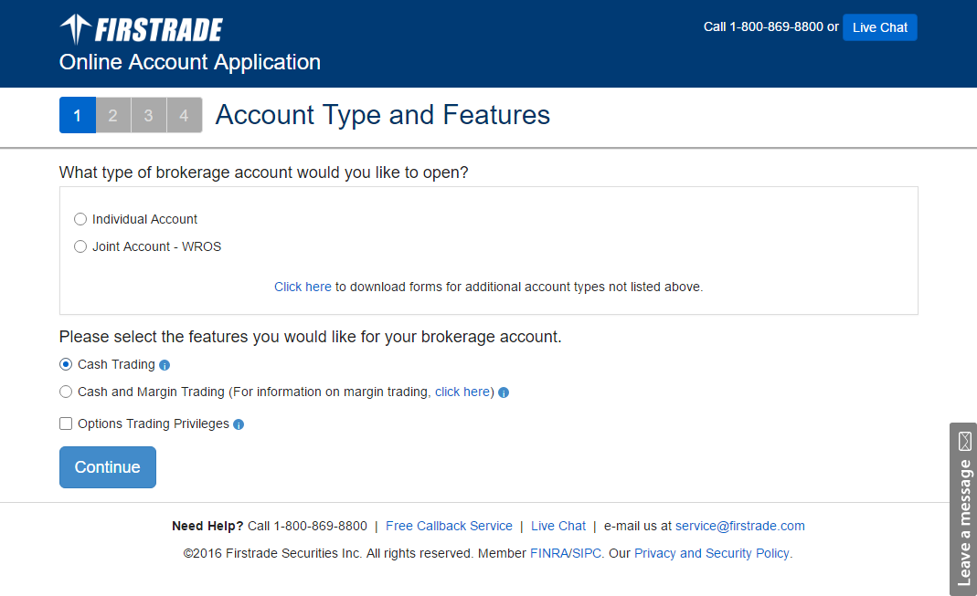Viewport: 977px width, 596px height.
Task: Go to step 2 tab
Action: [113, 116]
